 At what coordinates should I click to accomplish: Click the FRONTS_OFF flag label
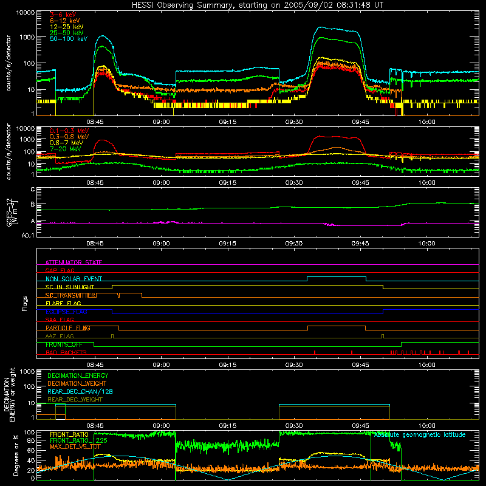point(64,344)
